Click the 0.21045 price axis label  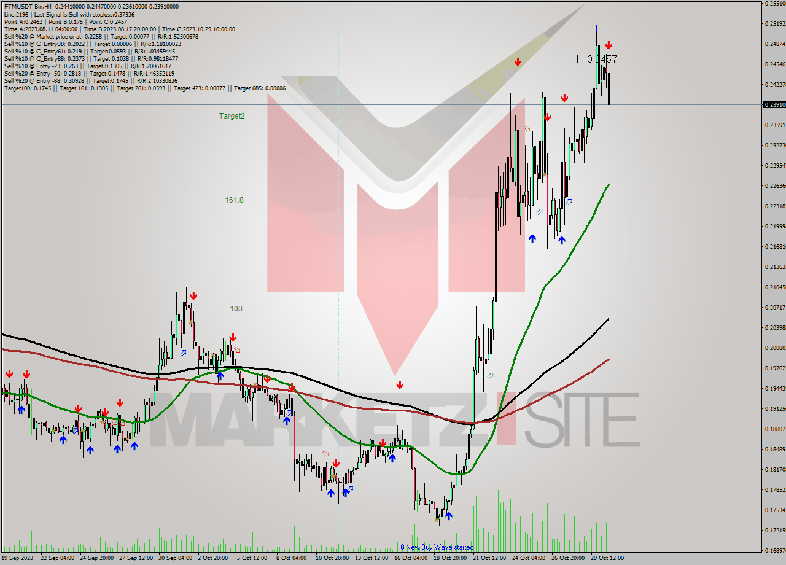(x=776, y=287)
